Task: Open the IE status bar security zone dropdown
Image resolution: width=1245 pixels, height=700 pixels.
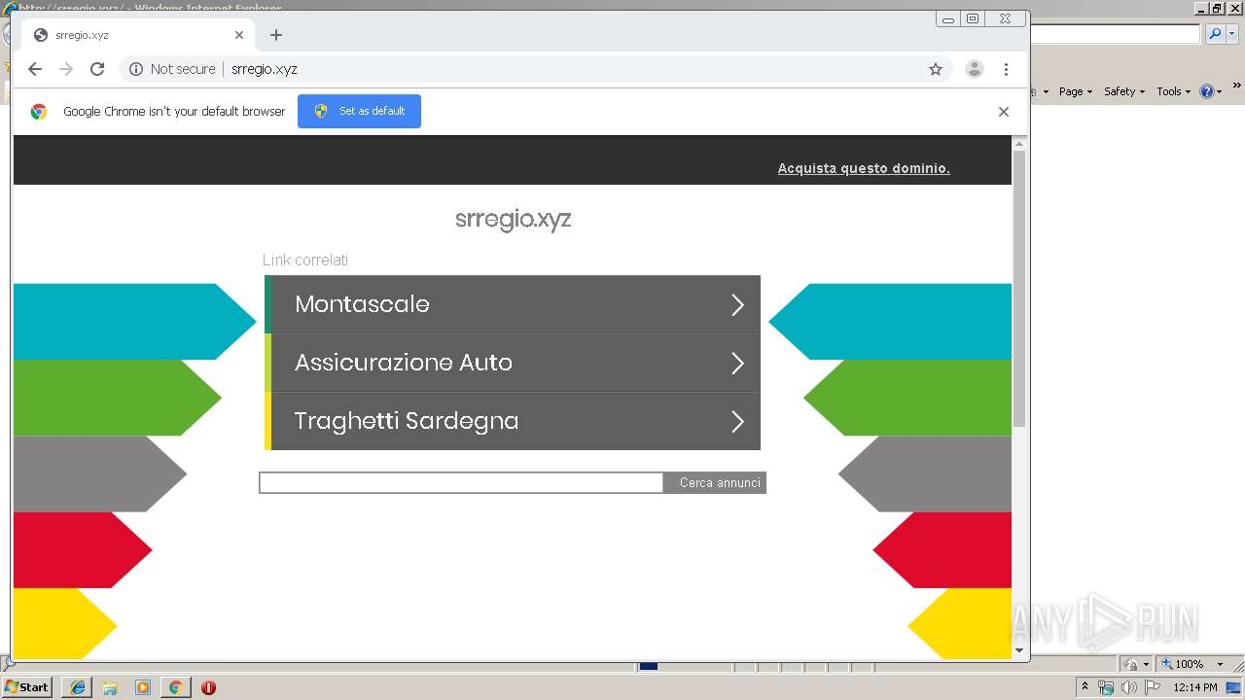Action: click(x=1148, y=664)
